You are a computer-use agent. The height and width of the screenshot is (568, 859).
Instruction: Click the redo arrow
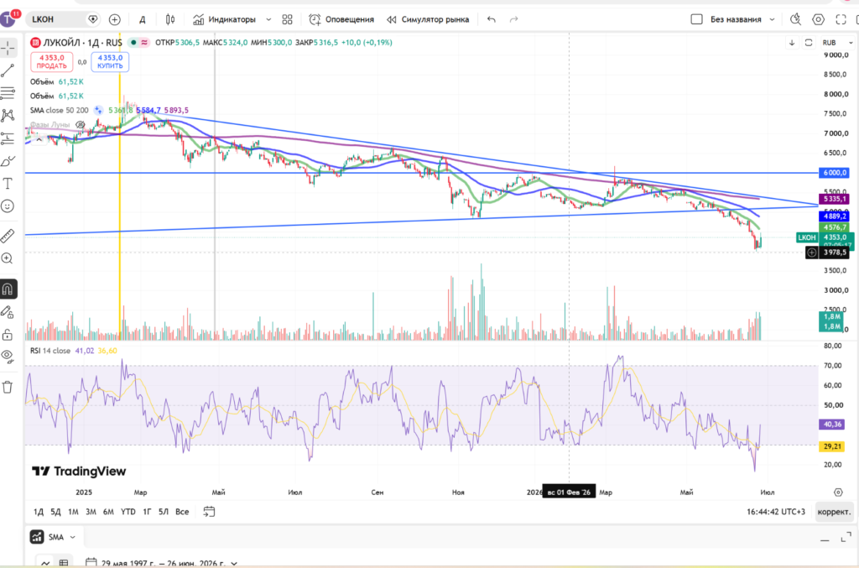click(x=514, y=20)
